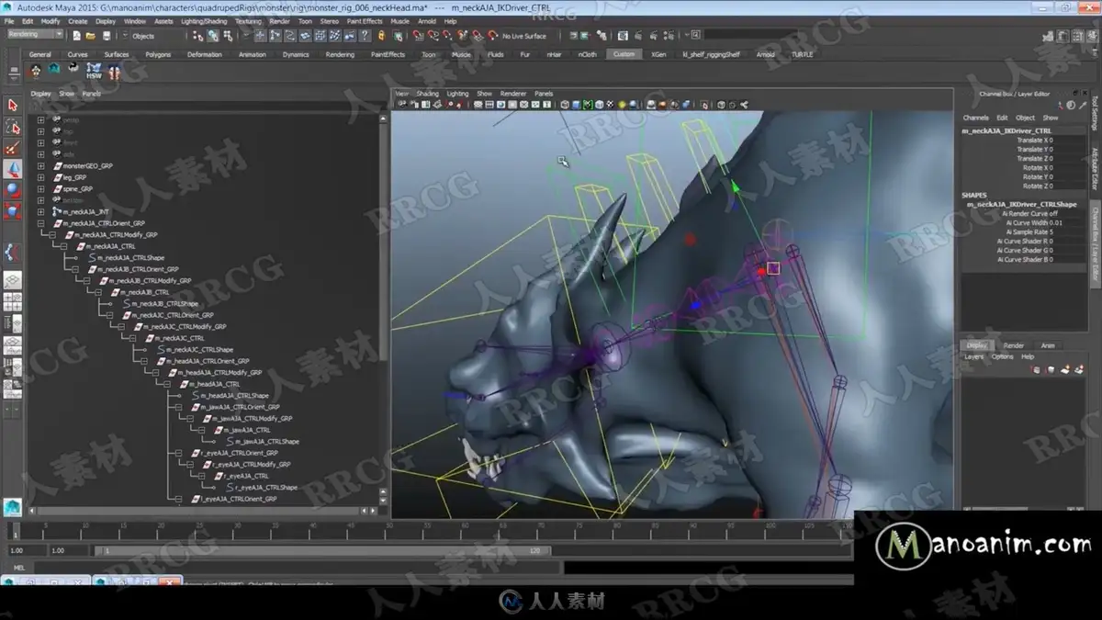Toggle select by hierarchy mode

coord(198,36)
